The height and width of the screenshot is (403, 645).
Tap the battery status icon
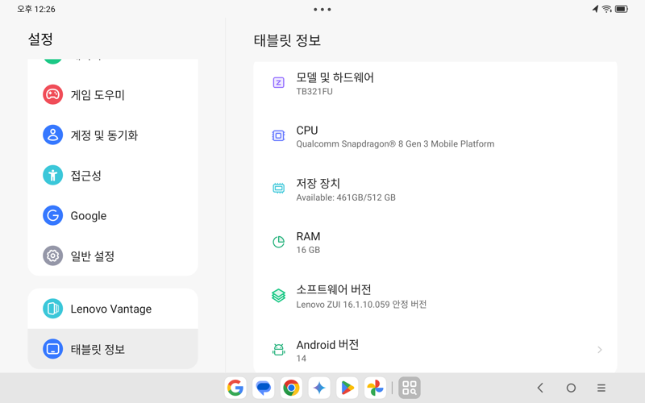click(622, 9)
